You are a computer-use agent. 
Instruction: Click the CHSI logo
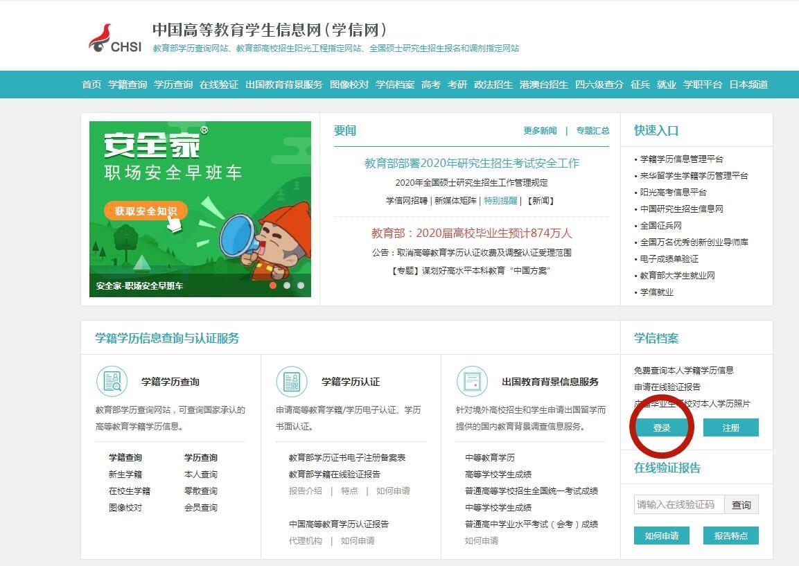coord(115,38)
